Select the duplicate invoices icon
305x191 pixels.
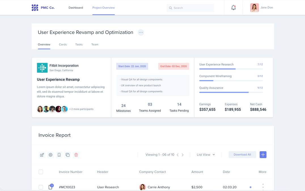[x=67, y=155]
